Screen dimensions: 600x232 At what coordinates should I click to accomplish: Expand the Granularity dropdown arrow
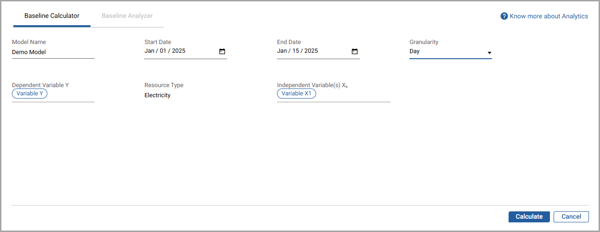click(x=489, y=52)
